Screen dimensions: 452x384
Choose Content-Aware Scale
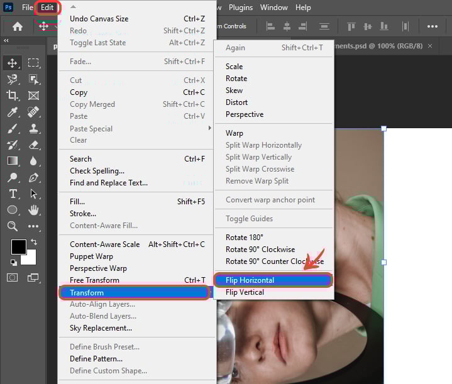137,244
